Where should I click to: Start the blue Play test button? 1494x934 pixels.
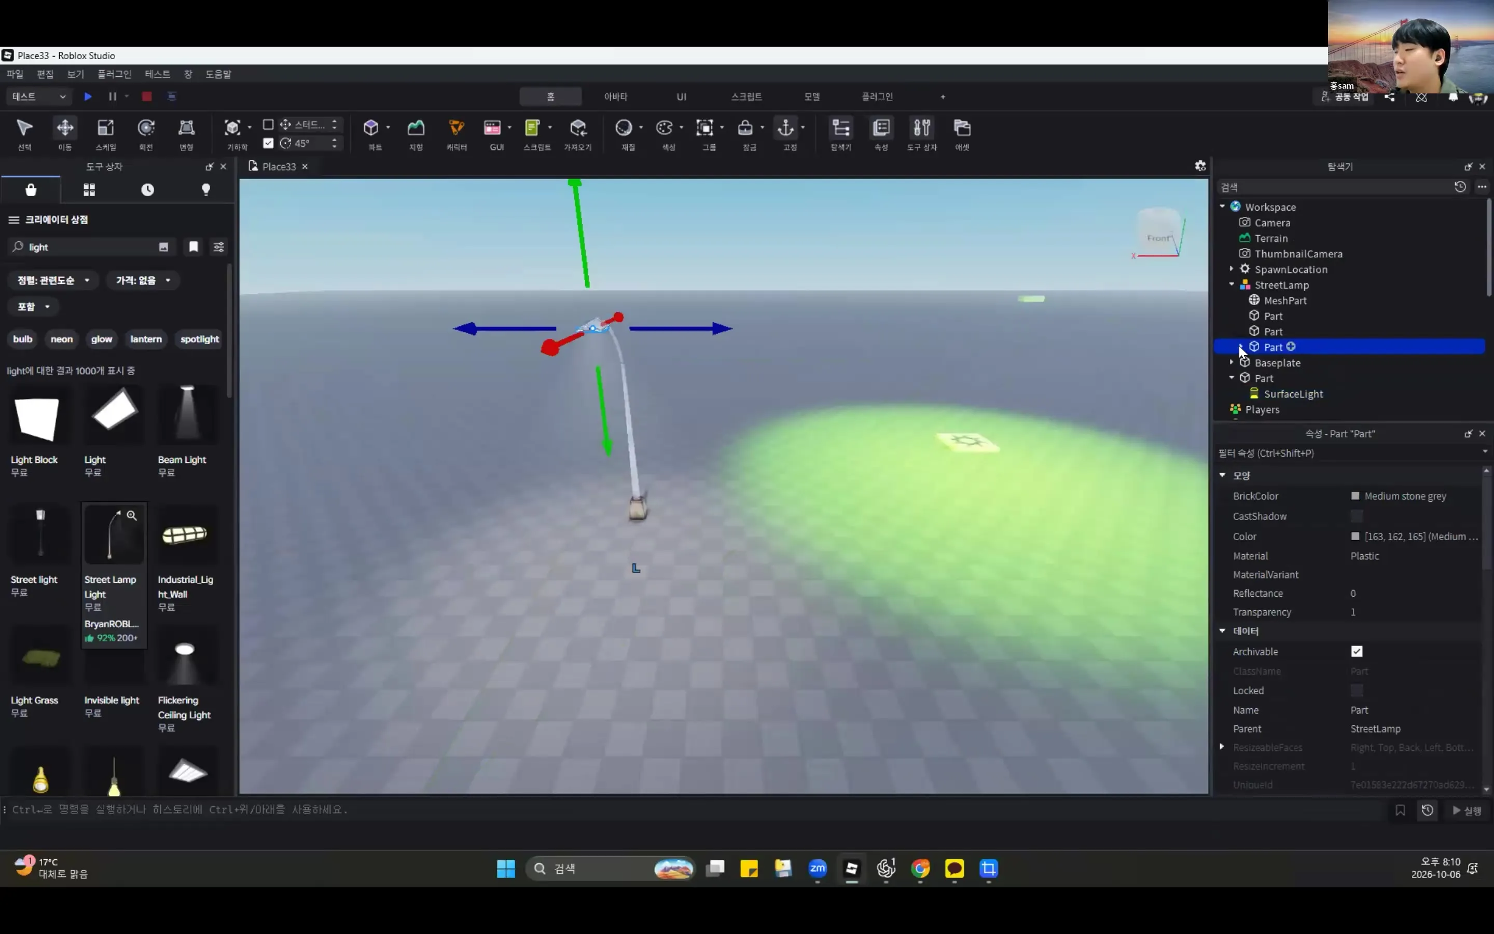pyautogui.click(x=88, y=97)
